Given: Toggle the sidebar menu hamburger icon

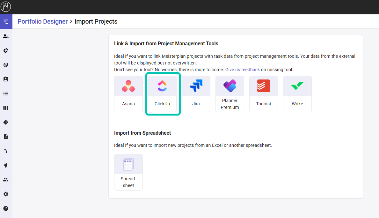Looking at the screenshot, I should pyautogui.click(x=6, y=22).
